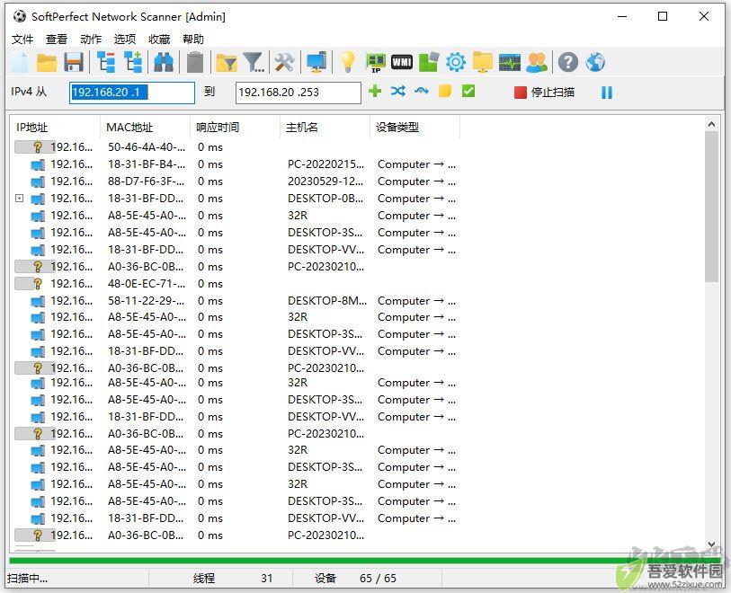The height and width of the screenshot is (593, 731).
Task: Click the users group toolbar icon
Action: click(x=537, y=62)
